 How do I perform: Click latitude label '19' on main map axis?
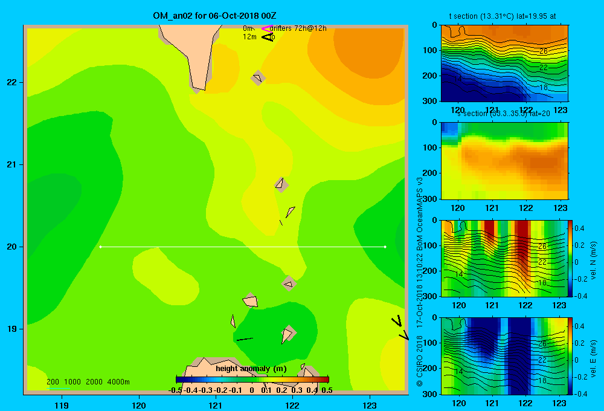pos(12,329)
